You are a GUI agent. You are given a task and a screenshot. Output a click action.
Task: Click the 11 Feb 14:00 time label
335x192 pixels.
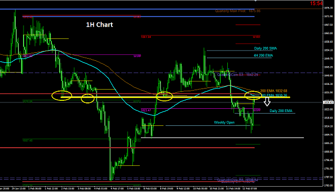(x=233, y=188)
